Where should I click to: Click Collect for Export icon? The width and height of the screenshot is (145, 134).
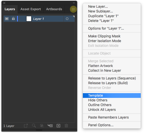(26, 126)
